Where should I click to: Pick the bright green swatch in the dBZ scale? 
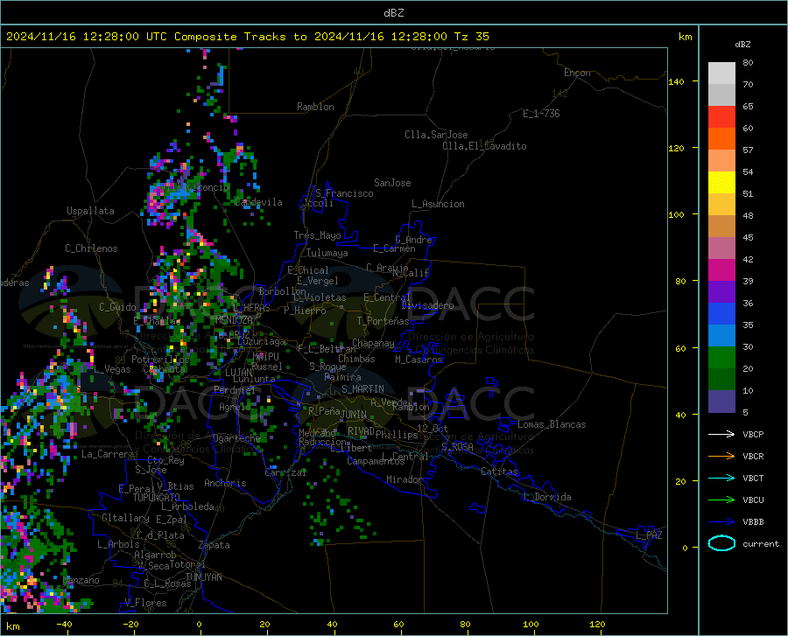[x=721, y=358]
